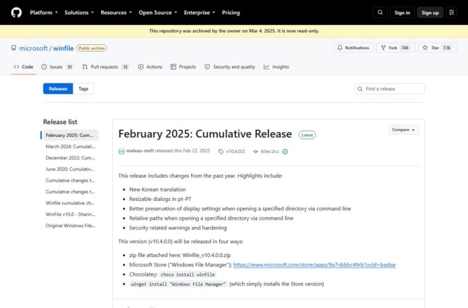Open the Compare dropdown

coord(403,130)
